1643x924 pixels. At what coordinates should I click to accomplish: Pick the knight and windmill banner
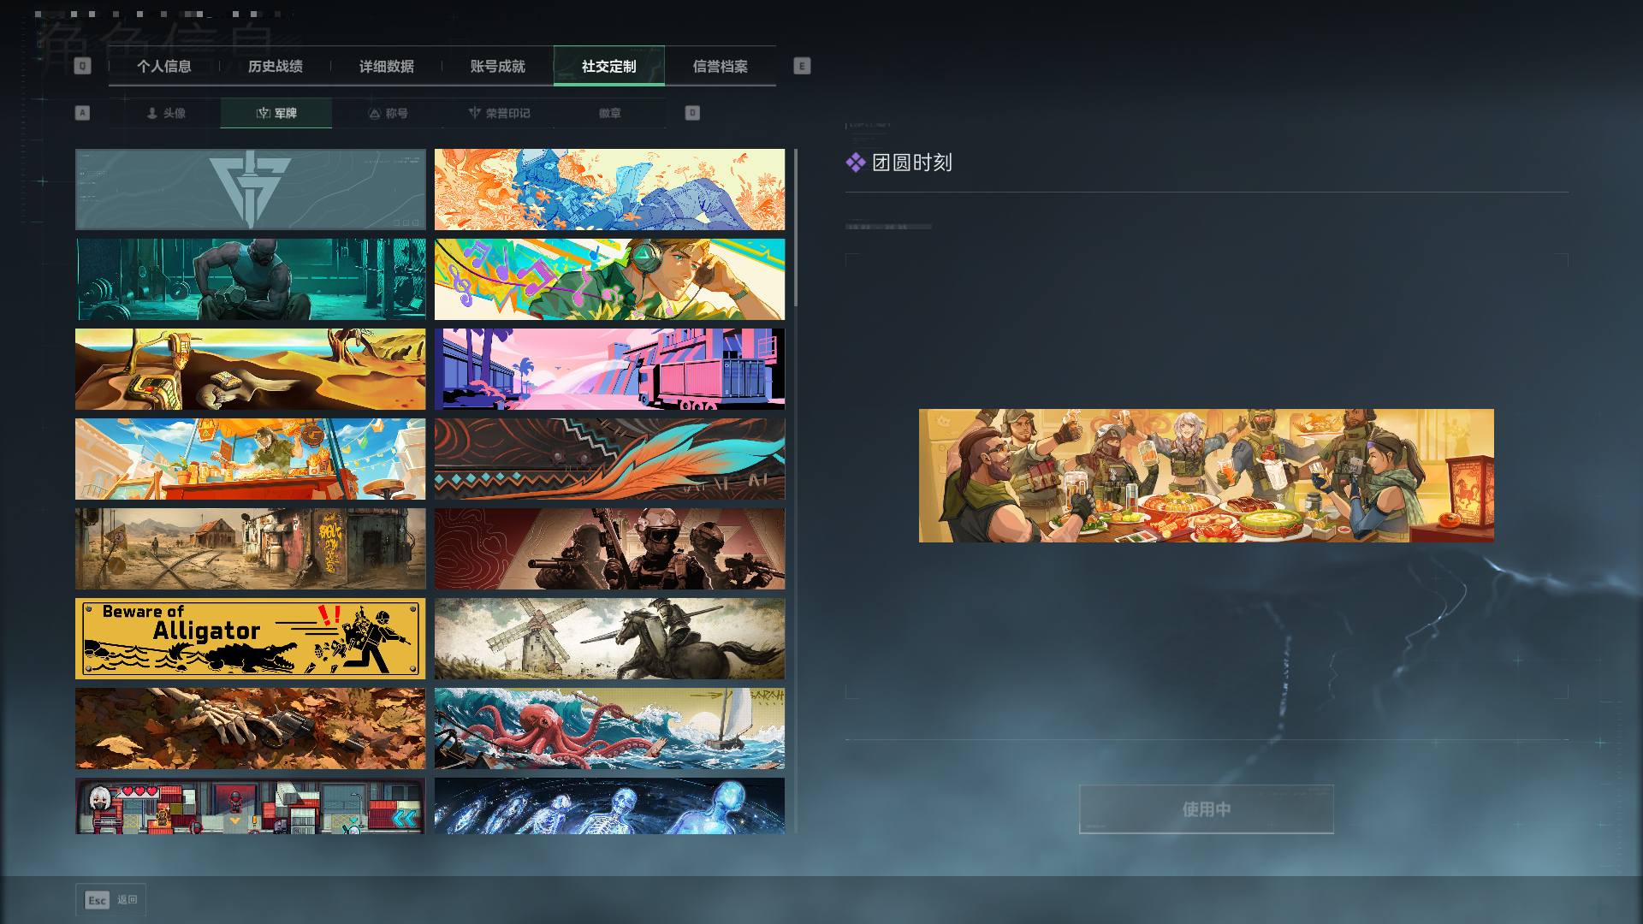point(609,638)
